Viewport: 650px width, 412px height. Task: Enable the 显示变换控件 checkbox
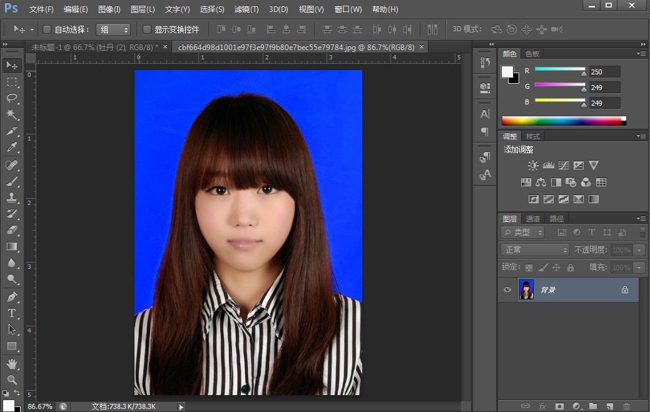(147, 29)
